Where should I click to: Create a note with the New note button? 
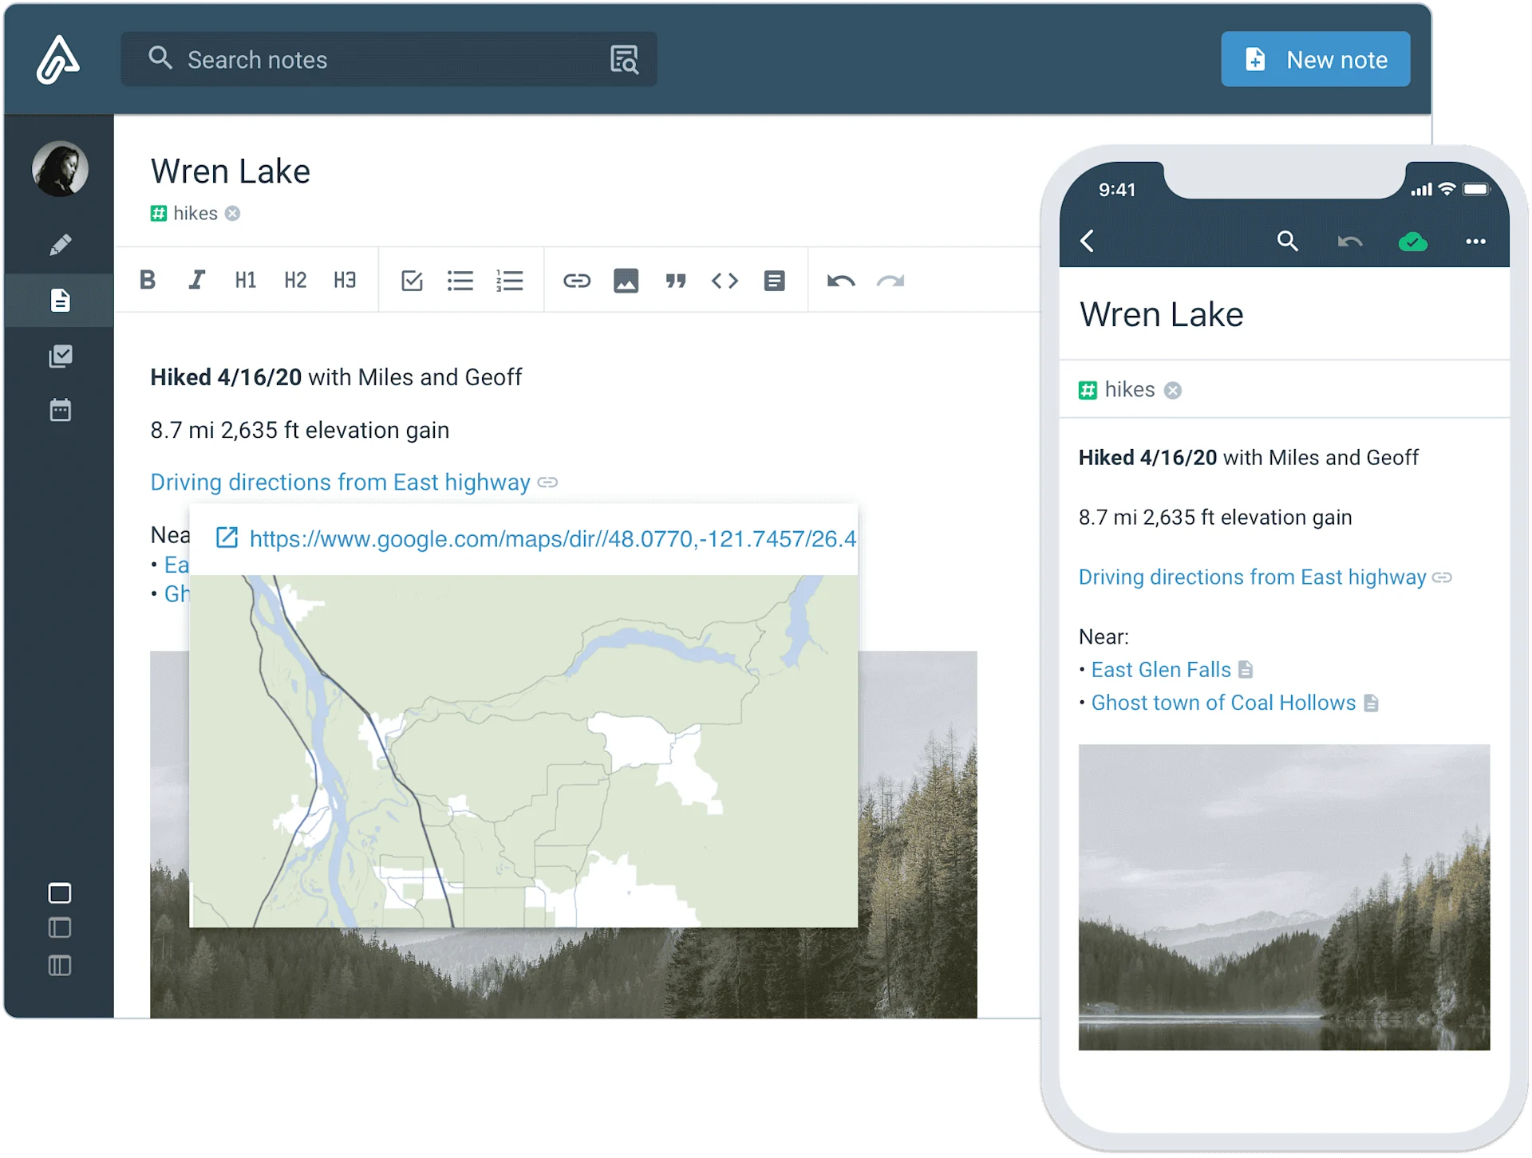(x=1315, y=59)
